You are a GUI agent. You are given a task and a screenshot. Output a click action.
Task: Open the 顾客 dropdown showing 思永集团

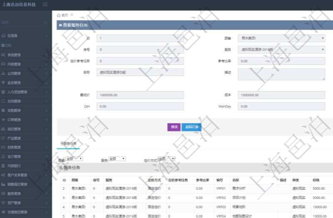281,38
